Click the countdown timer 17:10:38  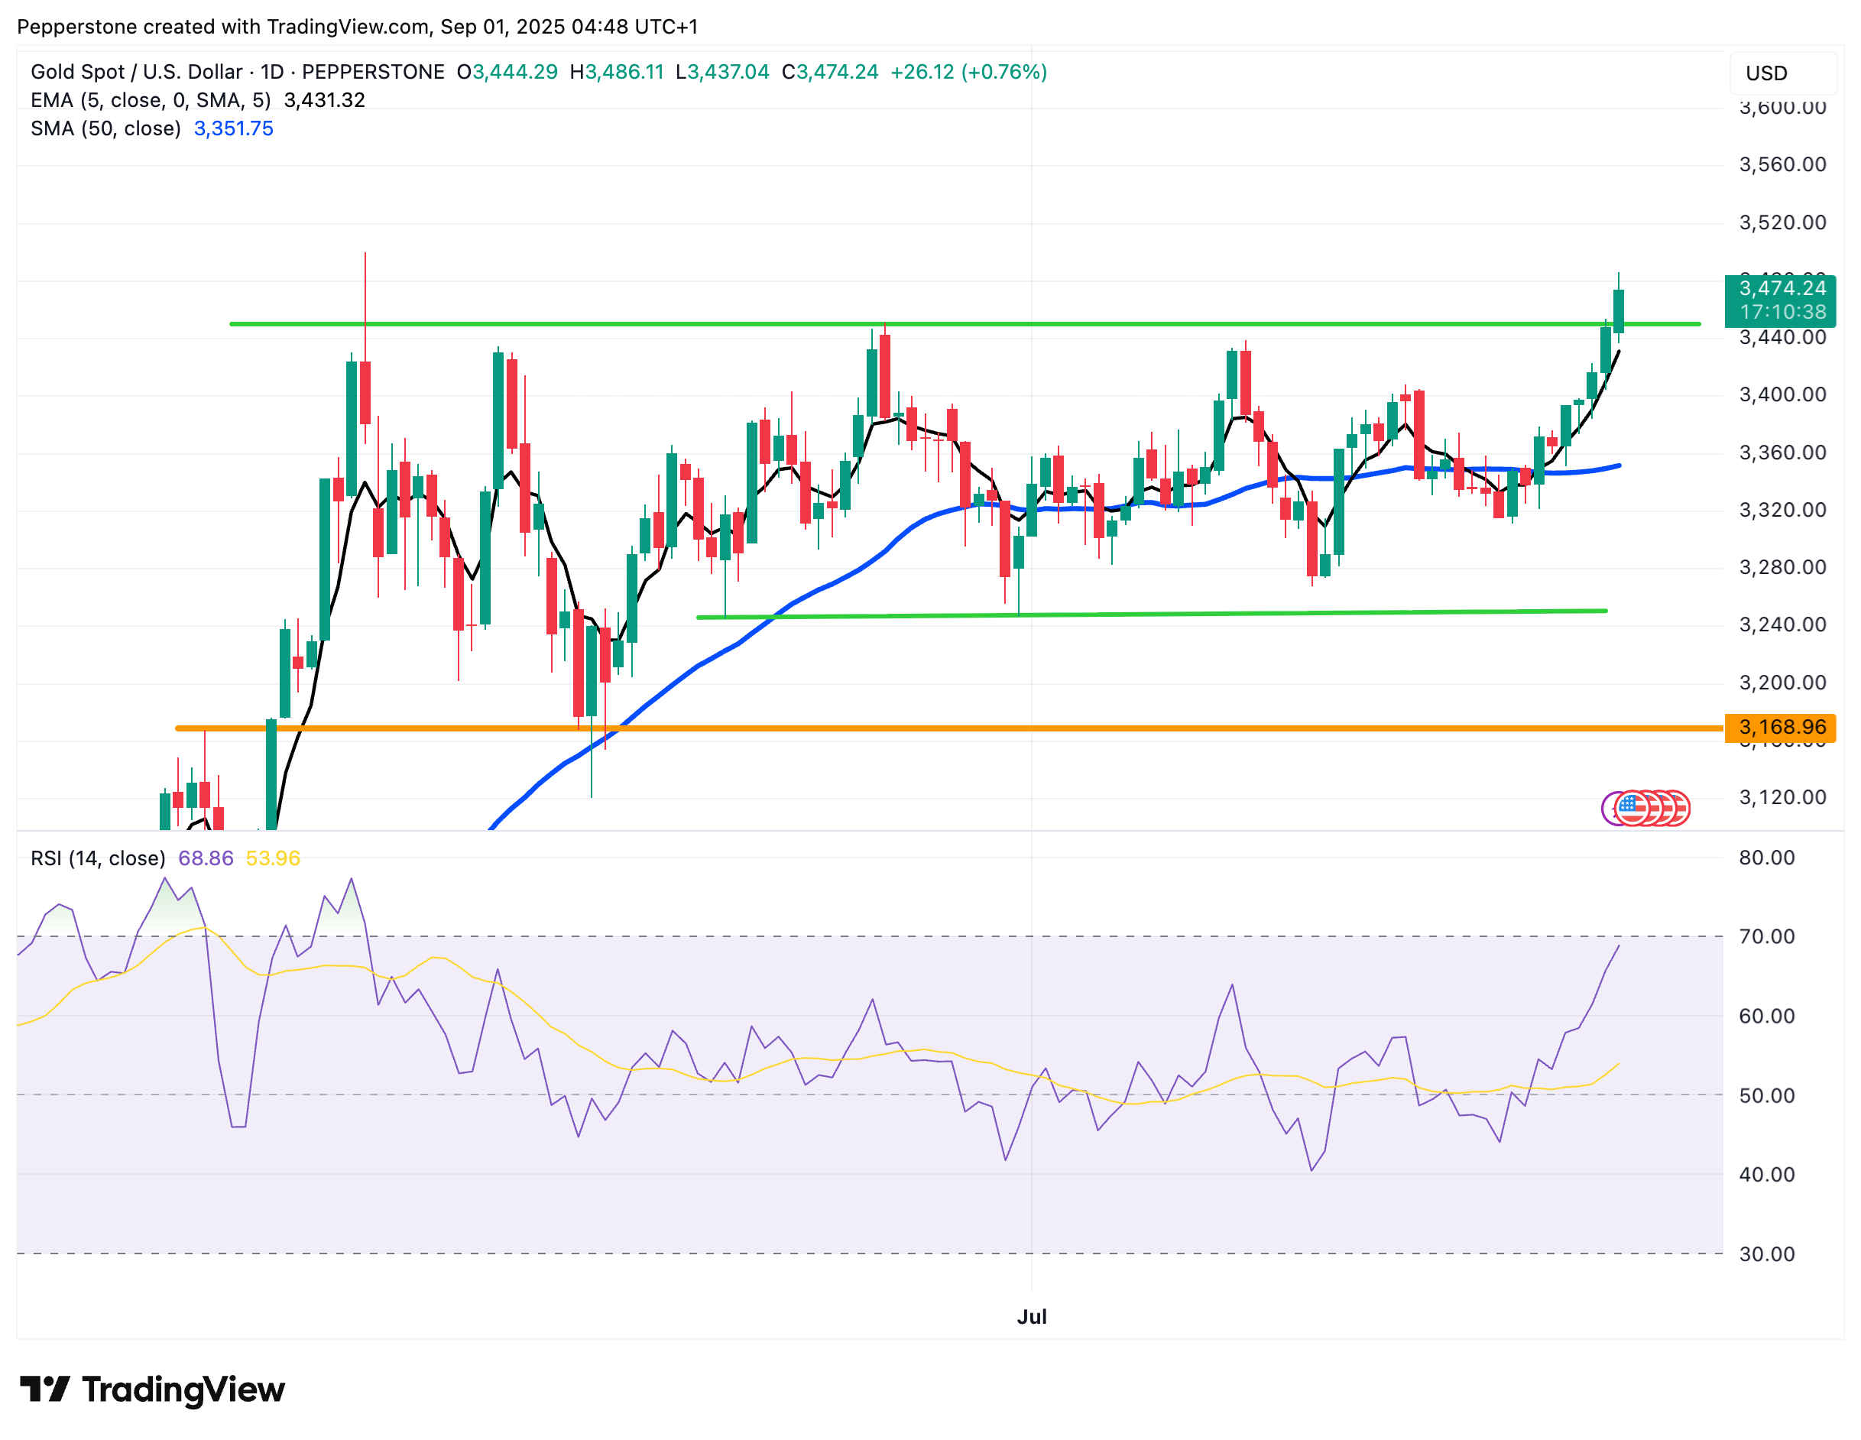pyautogui.click(x=1784, y=312)
